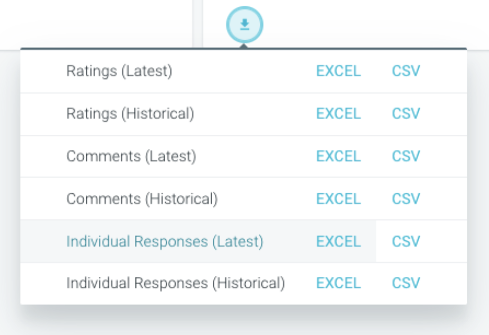Select the Individual Responses (Historical) menu row
Image resolution: width=489 pixels, height=335 pixels.
243,284
